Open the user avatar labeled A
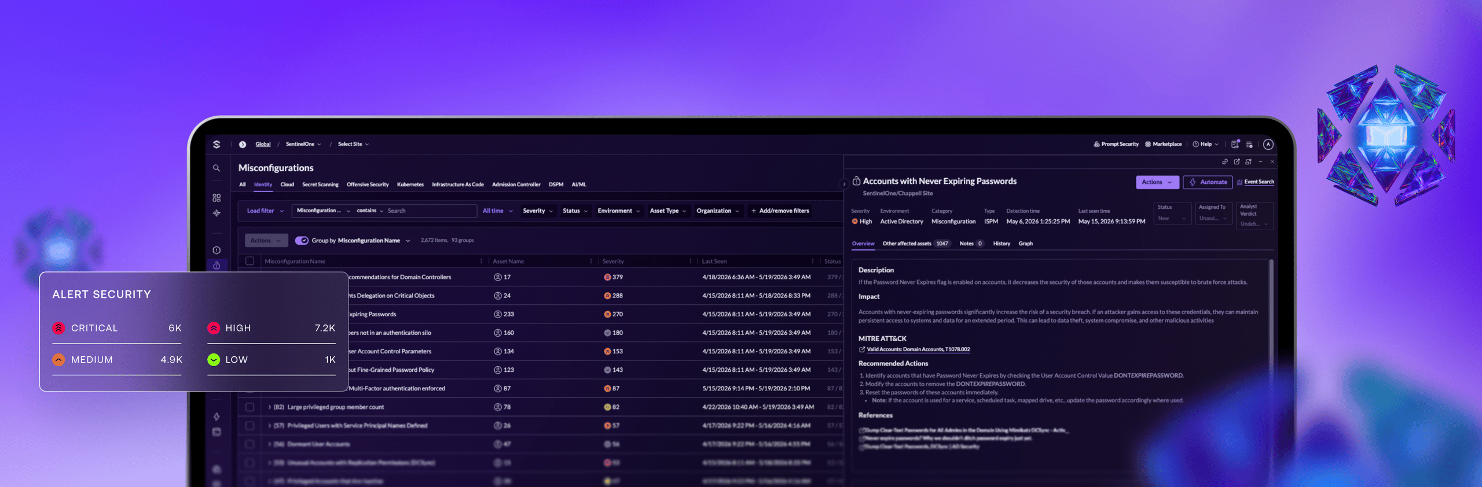The width and height of the screenshot is (1482, 487). pos(1268,144)
